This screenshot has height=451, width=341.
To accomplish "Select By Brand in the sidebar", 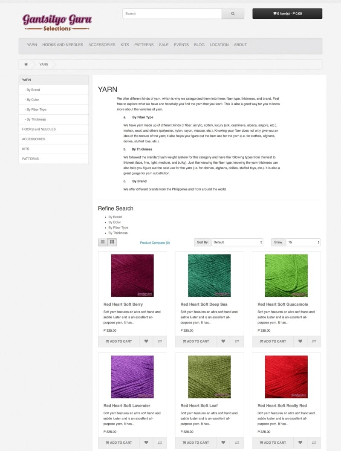I will [x=53, y=90].
